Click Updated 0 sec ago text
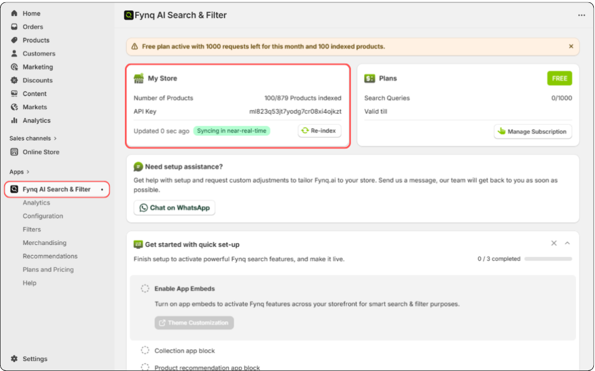This screenshot has height=371, width=595. (x=162, y=131)
